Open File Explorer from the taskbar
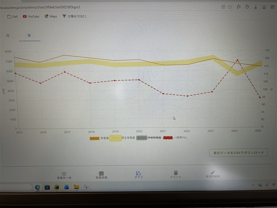 [x=76, y=187]
